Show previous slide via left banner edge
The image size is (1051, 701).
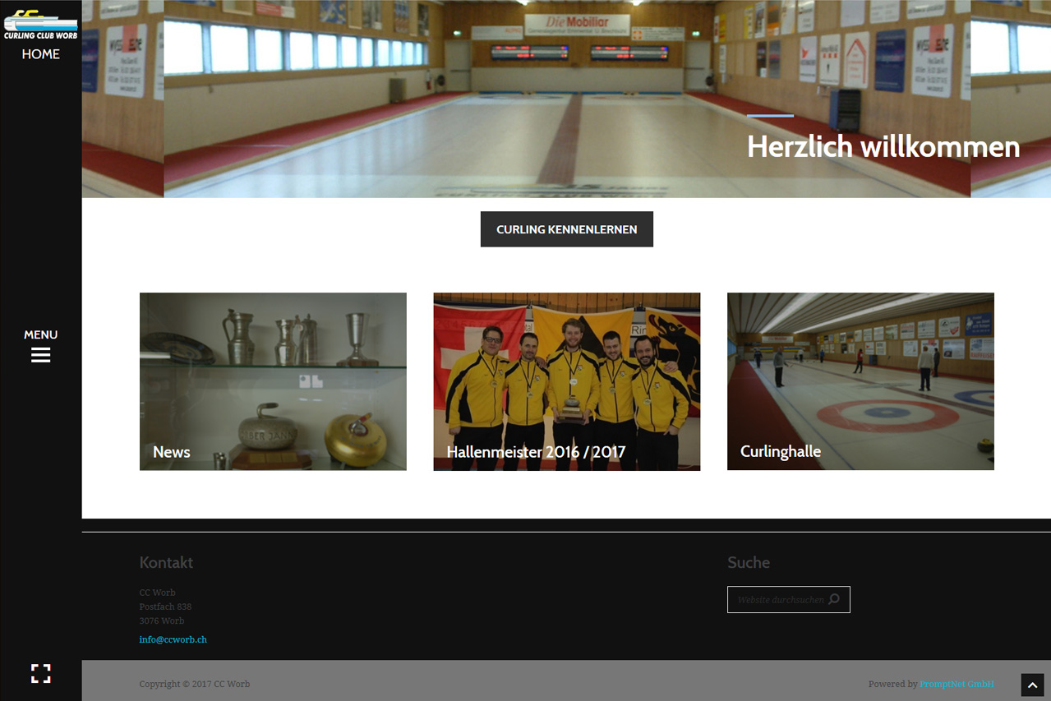point(122,99)
